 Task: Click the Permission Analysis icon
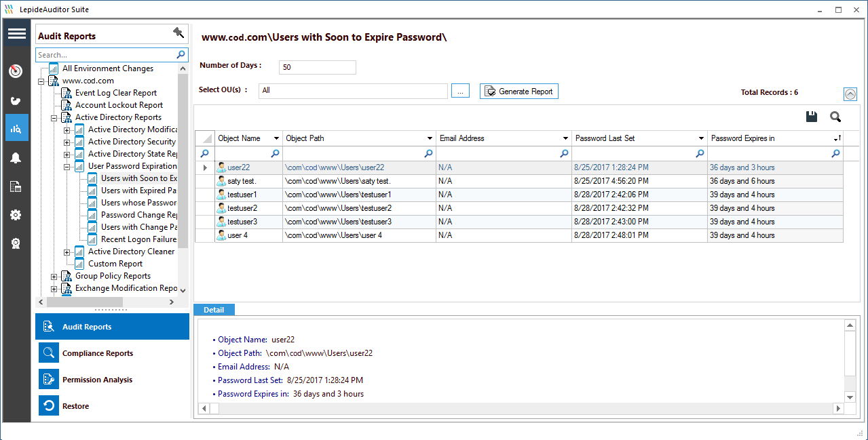tap(49, 380)
